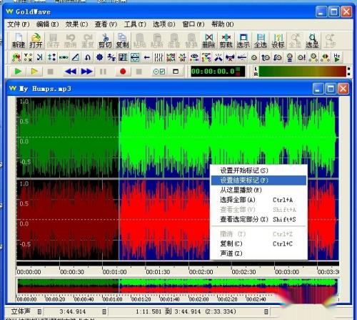Click the 复制 (Copy) toolbar icon
Screen dimensions: 357x320
(x=122, y=40)
